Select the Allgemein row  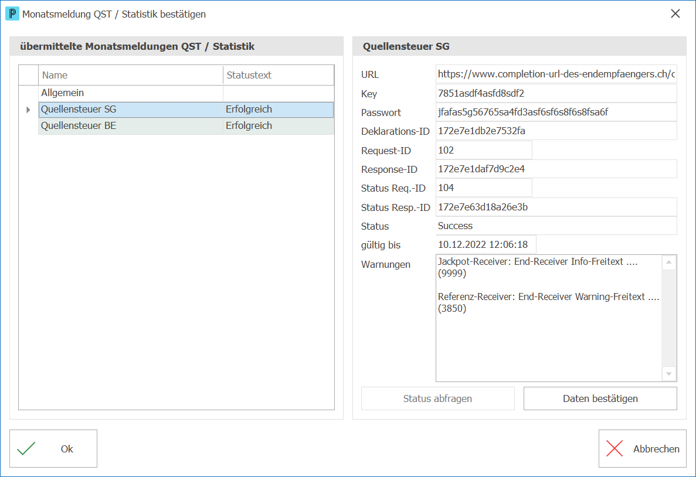[x=186, y=93]
